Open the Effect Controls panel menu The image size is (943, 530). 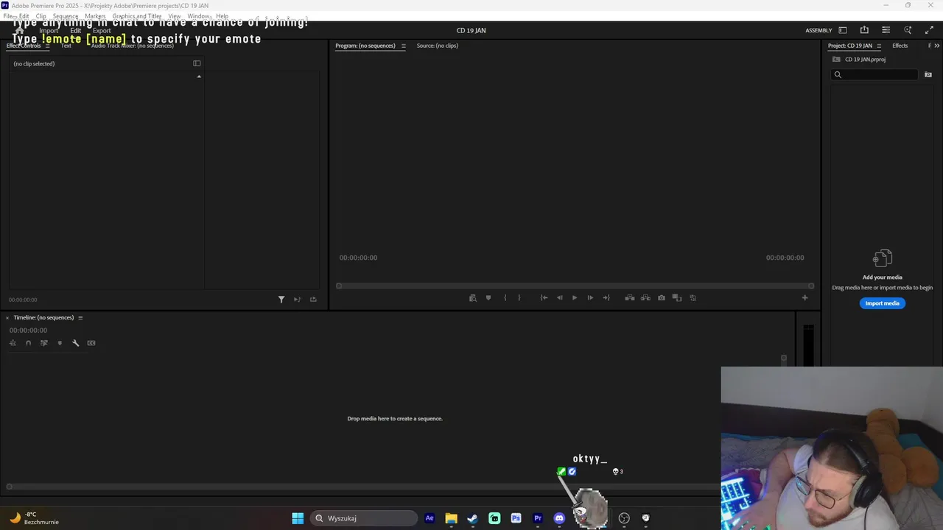pos(47,46)
